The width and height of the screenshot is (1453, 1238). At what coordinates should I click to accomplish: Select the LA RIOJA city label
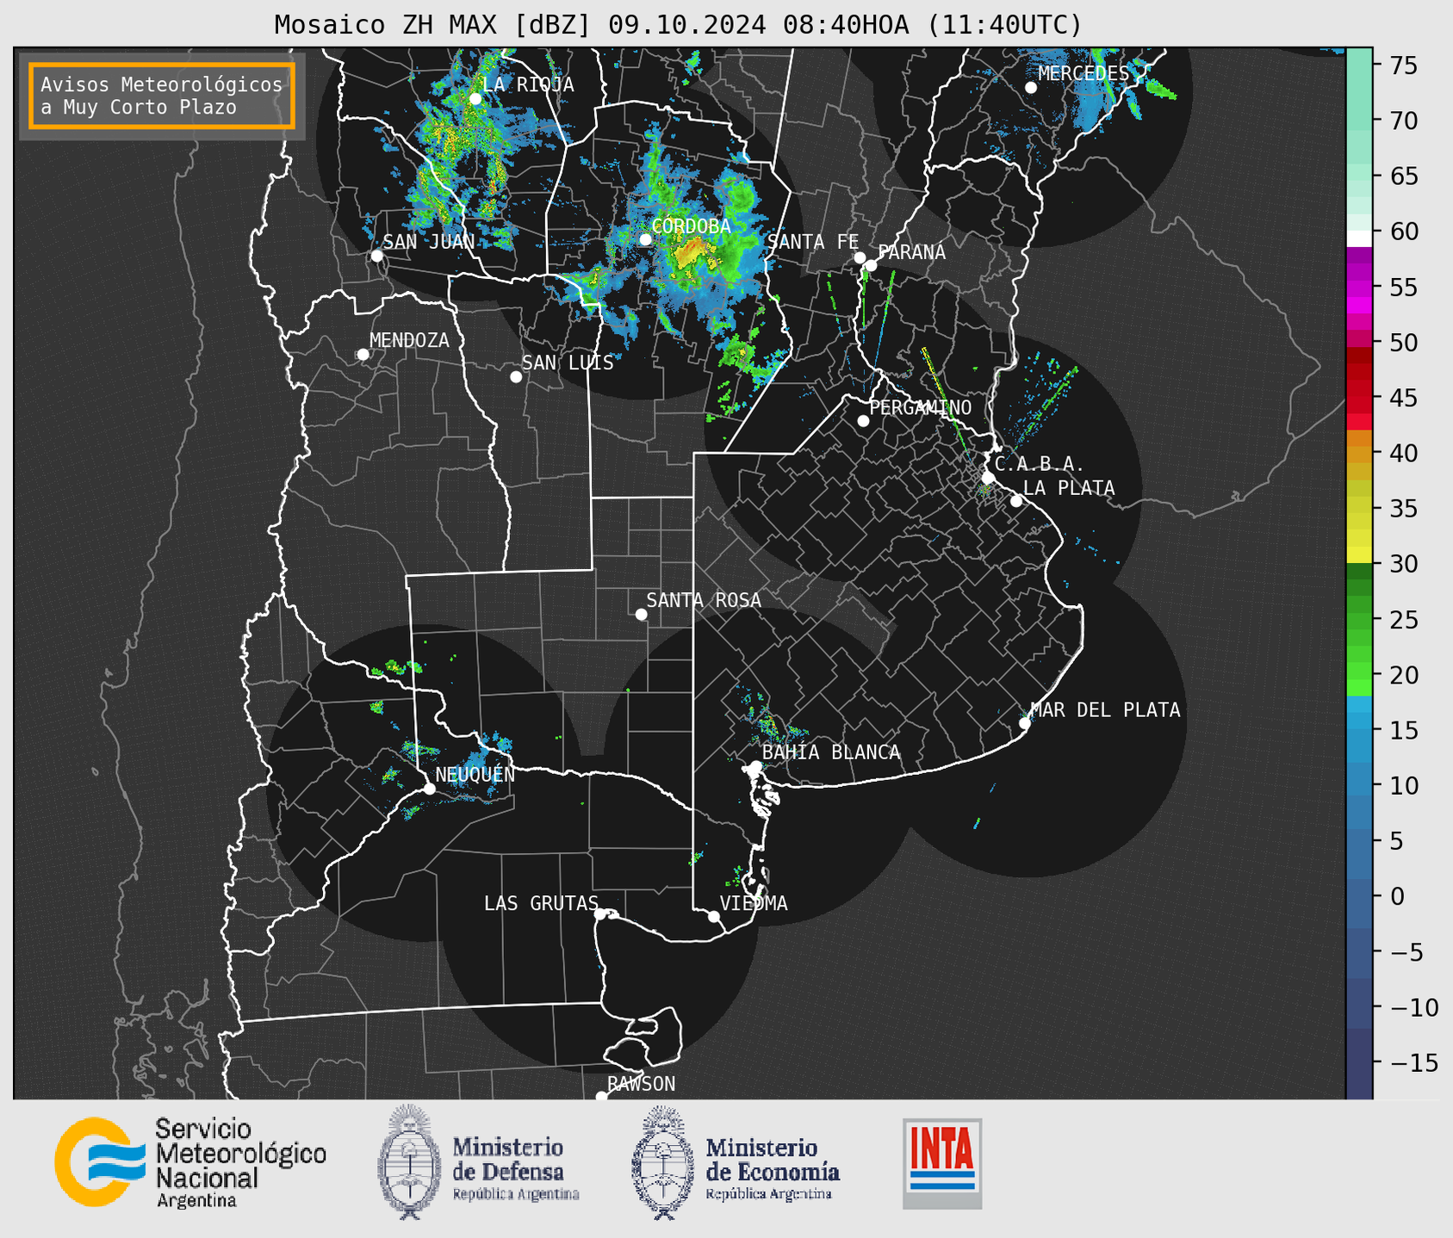click(x=528, y=84)
